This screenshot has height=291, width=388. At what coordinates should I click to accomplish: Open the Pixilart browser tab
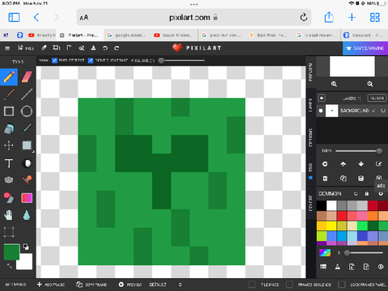coord(80,36)
